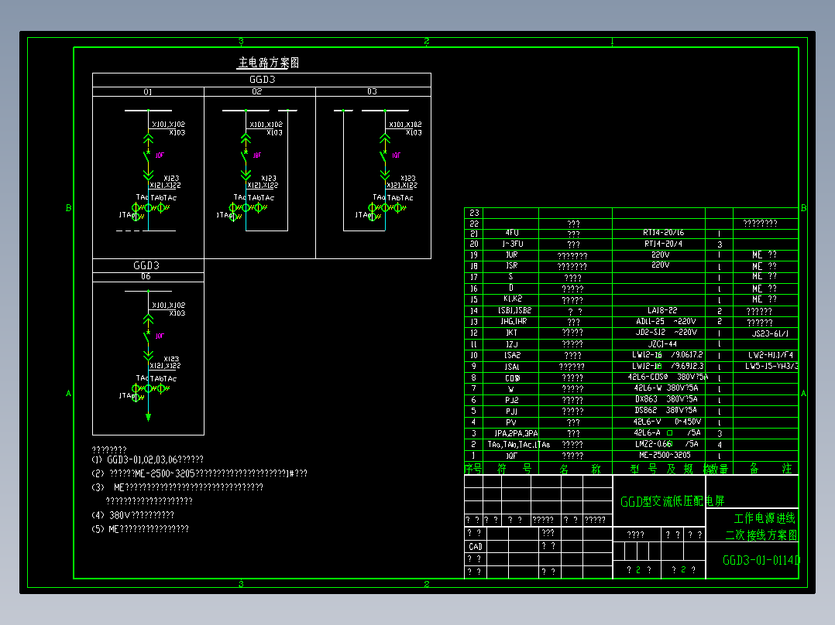Select the grounding arrow symbol below cabinet 06
This screenshot has width=835, height=625.
(148, 416)
